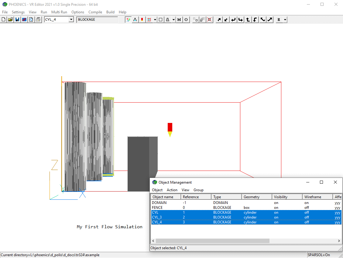Toggle the mesh grid display icon

click(149, 20)
